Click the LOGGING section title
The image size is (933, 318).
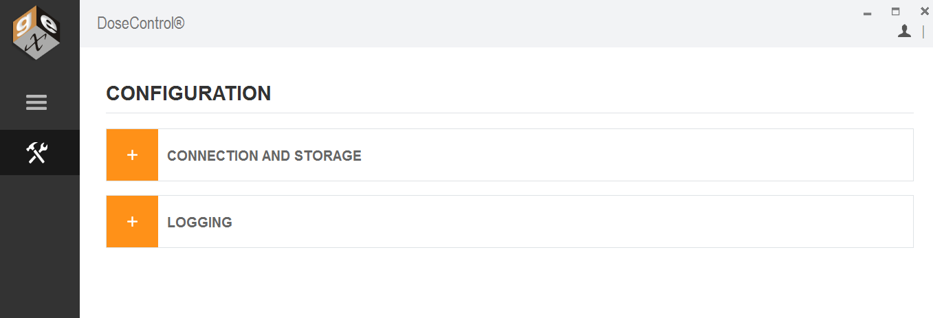tap(199, 223)
